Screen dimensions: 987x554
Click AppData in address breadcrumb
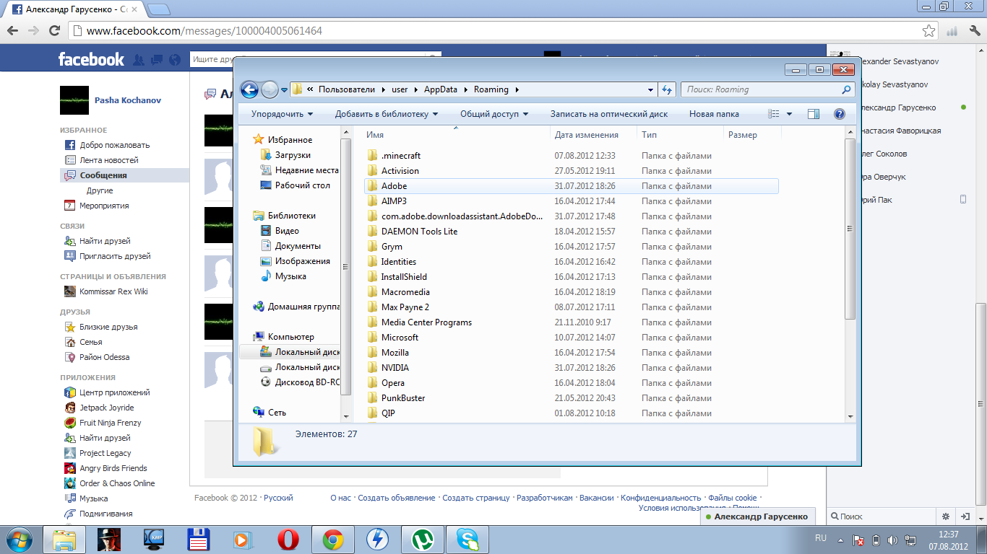441,90
